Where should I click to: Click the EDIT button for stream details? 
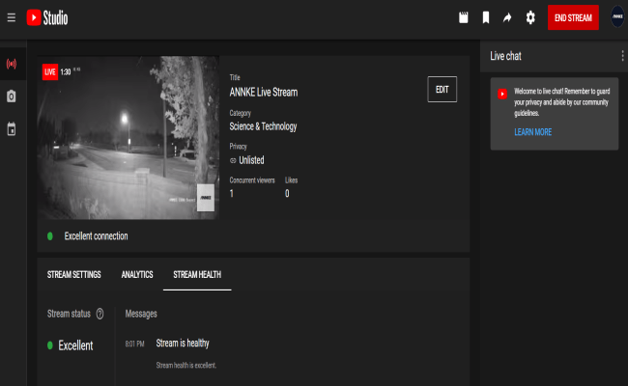(x=442, y=90)
